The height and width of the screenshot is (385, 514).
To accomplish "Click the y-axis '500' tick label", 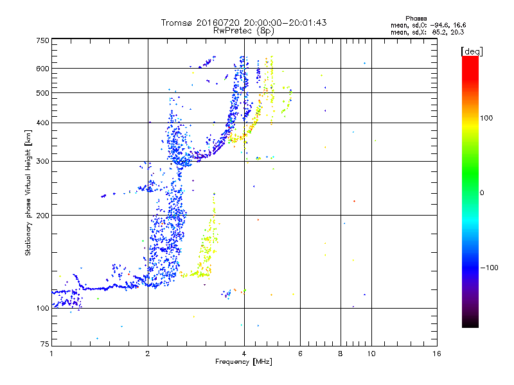I will [x=42, y=93].
